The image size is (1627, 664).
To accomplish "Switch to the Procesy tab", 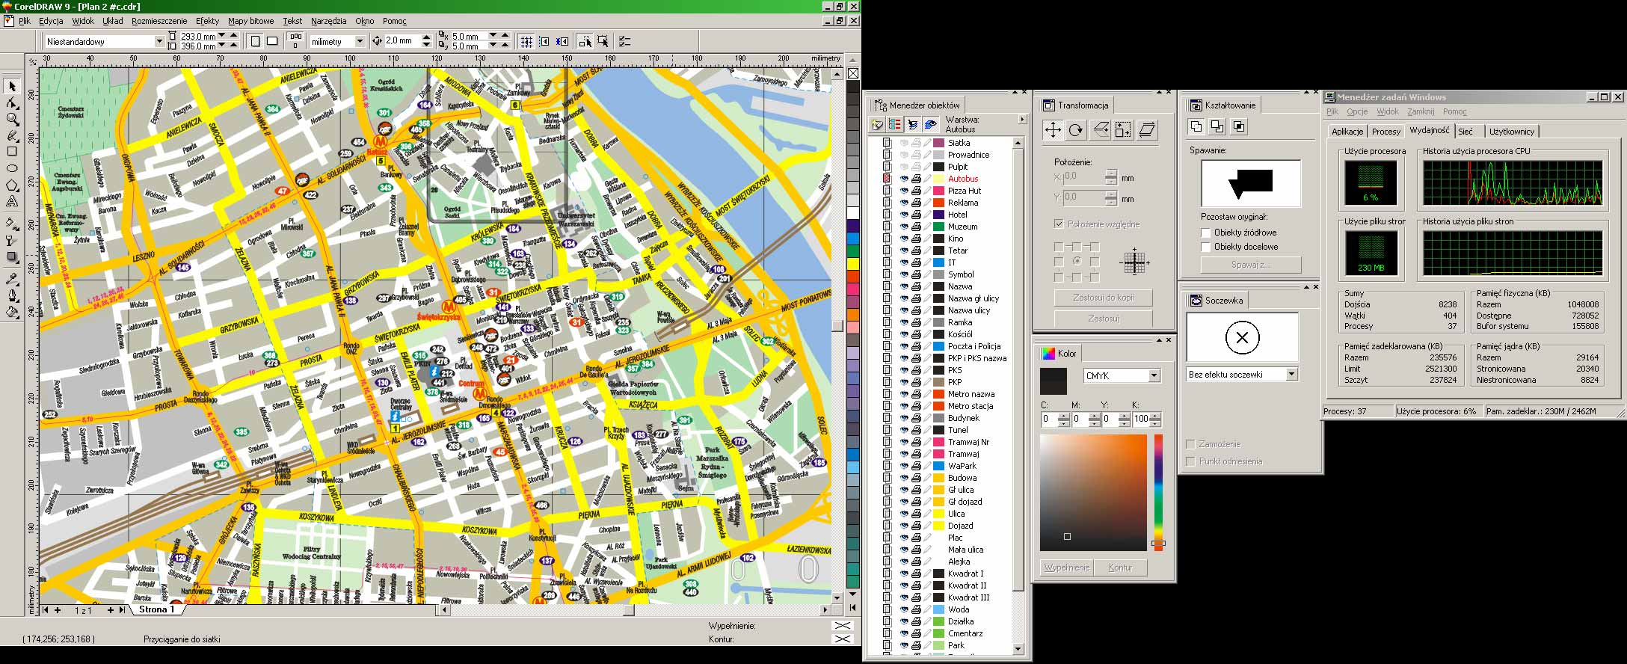I will pyautogui.click(x=1385, y=132).
